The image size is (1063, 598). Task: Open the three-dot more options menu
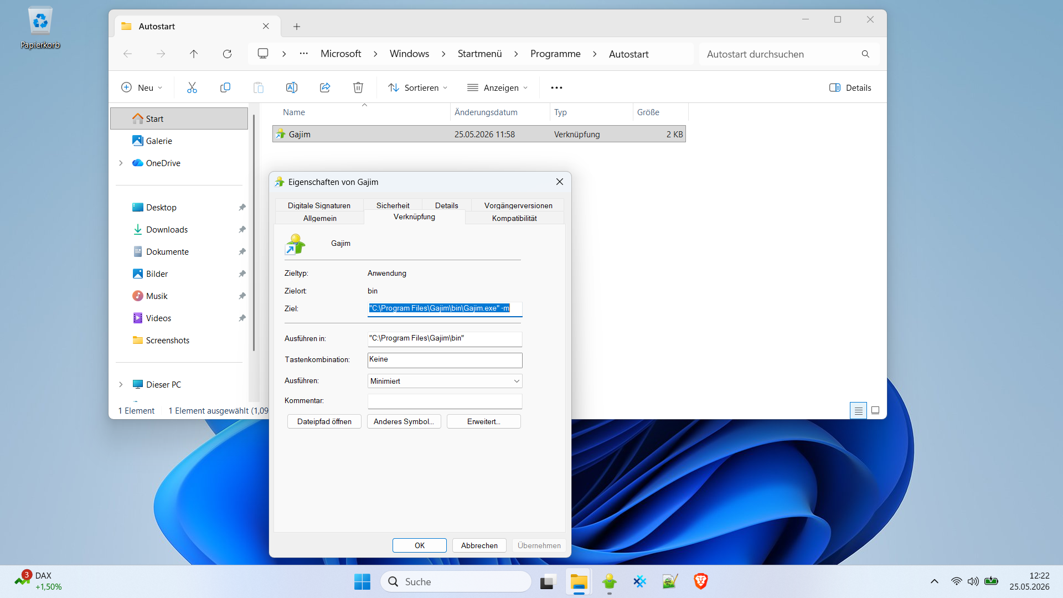(x=556, y=87)
